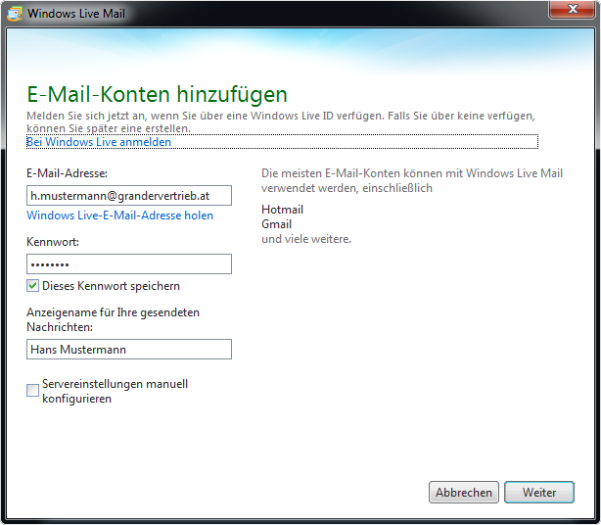Click the 'Kennwort:' field label
601x525 pixels.
point(53,241)
